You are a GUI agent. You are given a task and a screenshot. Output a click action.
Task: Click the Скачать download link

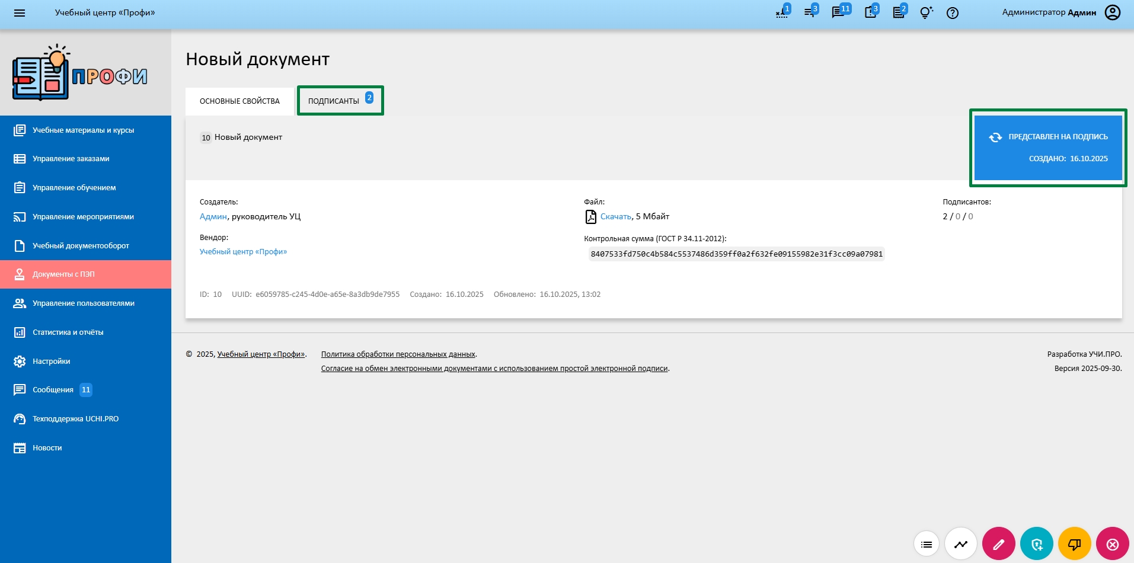(615, 217)
